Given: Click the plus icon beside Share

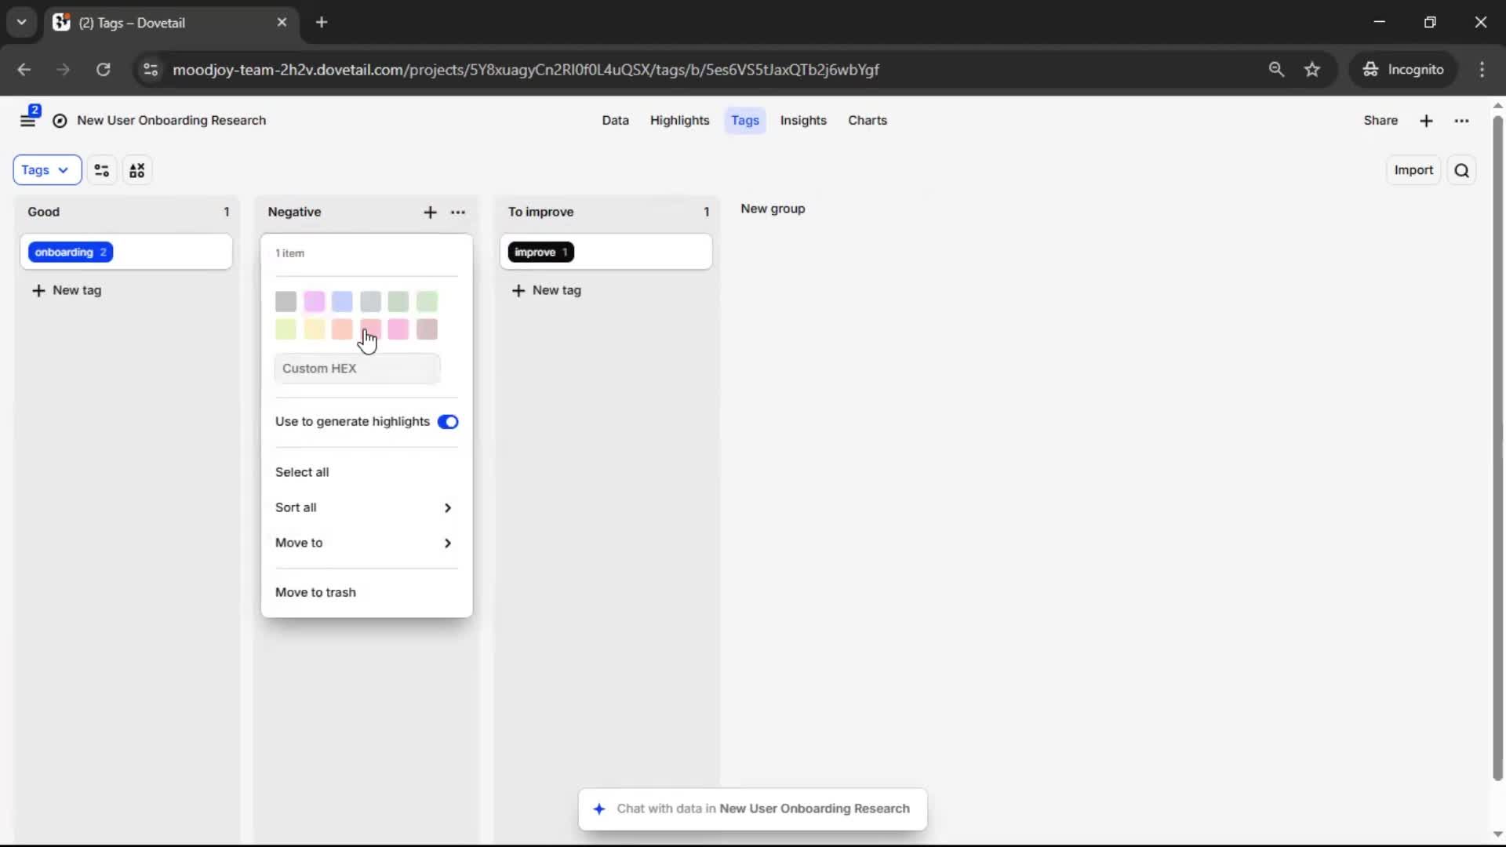Looking at the screenshot, I should tap(1426, 121).
